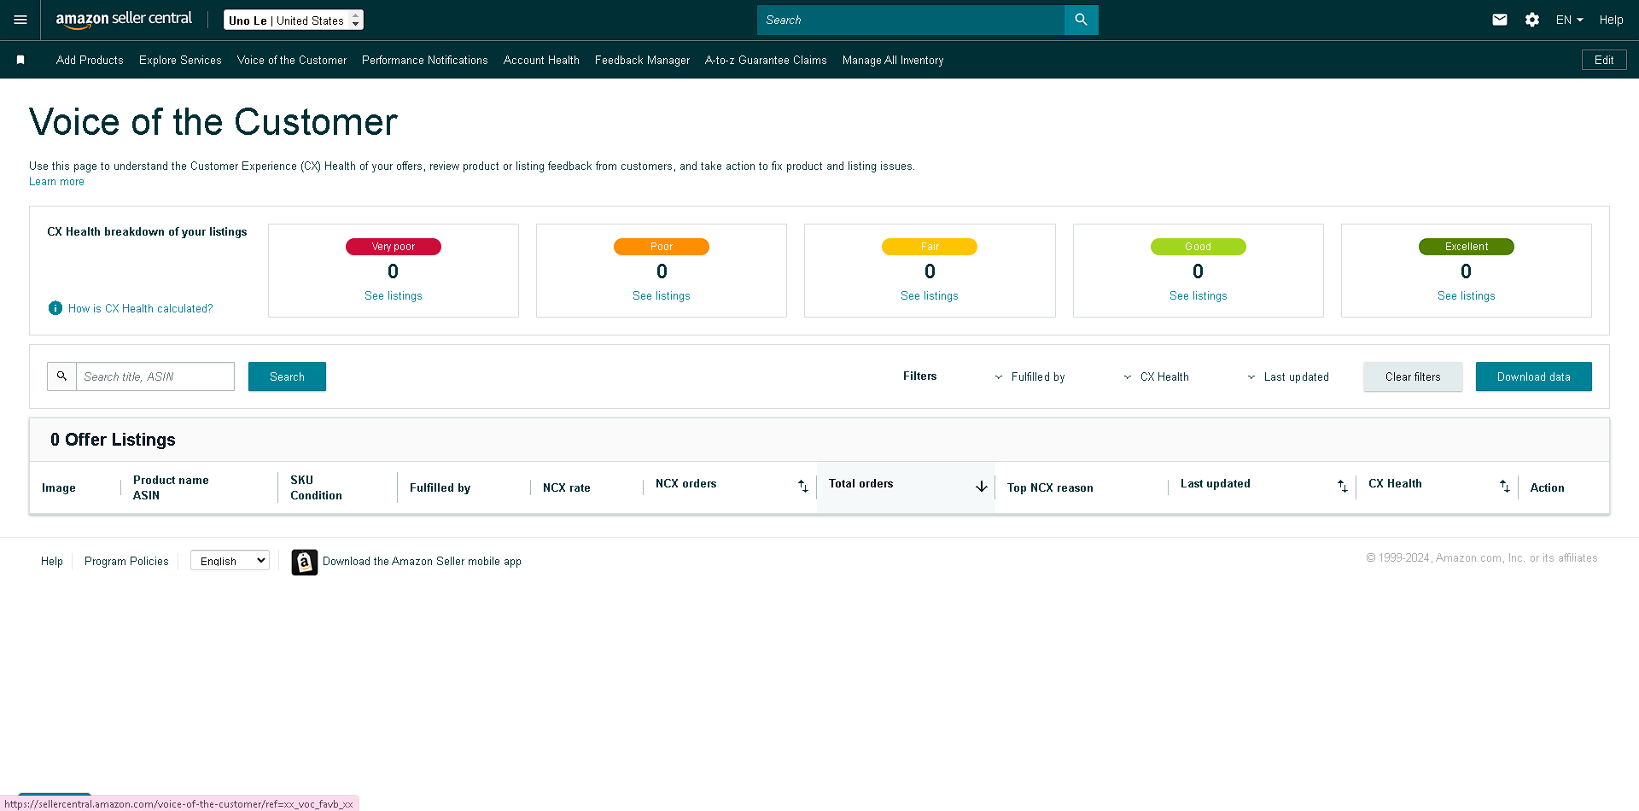Open How is CX Health calculated link
1639x811 pixels.
[141, 309]
